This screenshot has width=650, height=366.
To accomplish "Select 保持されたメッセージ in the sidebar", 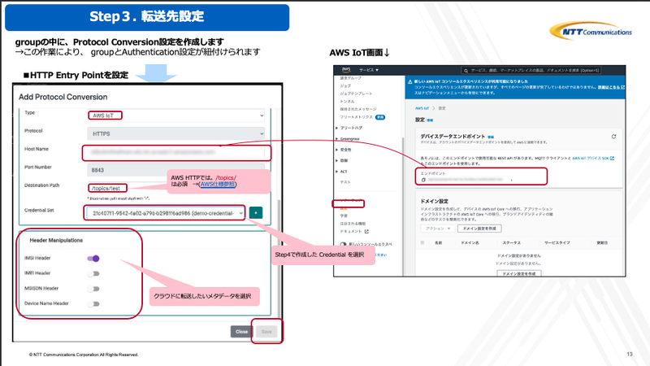I will click(358, 109).
